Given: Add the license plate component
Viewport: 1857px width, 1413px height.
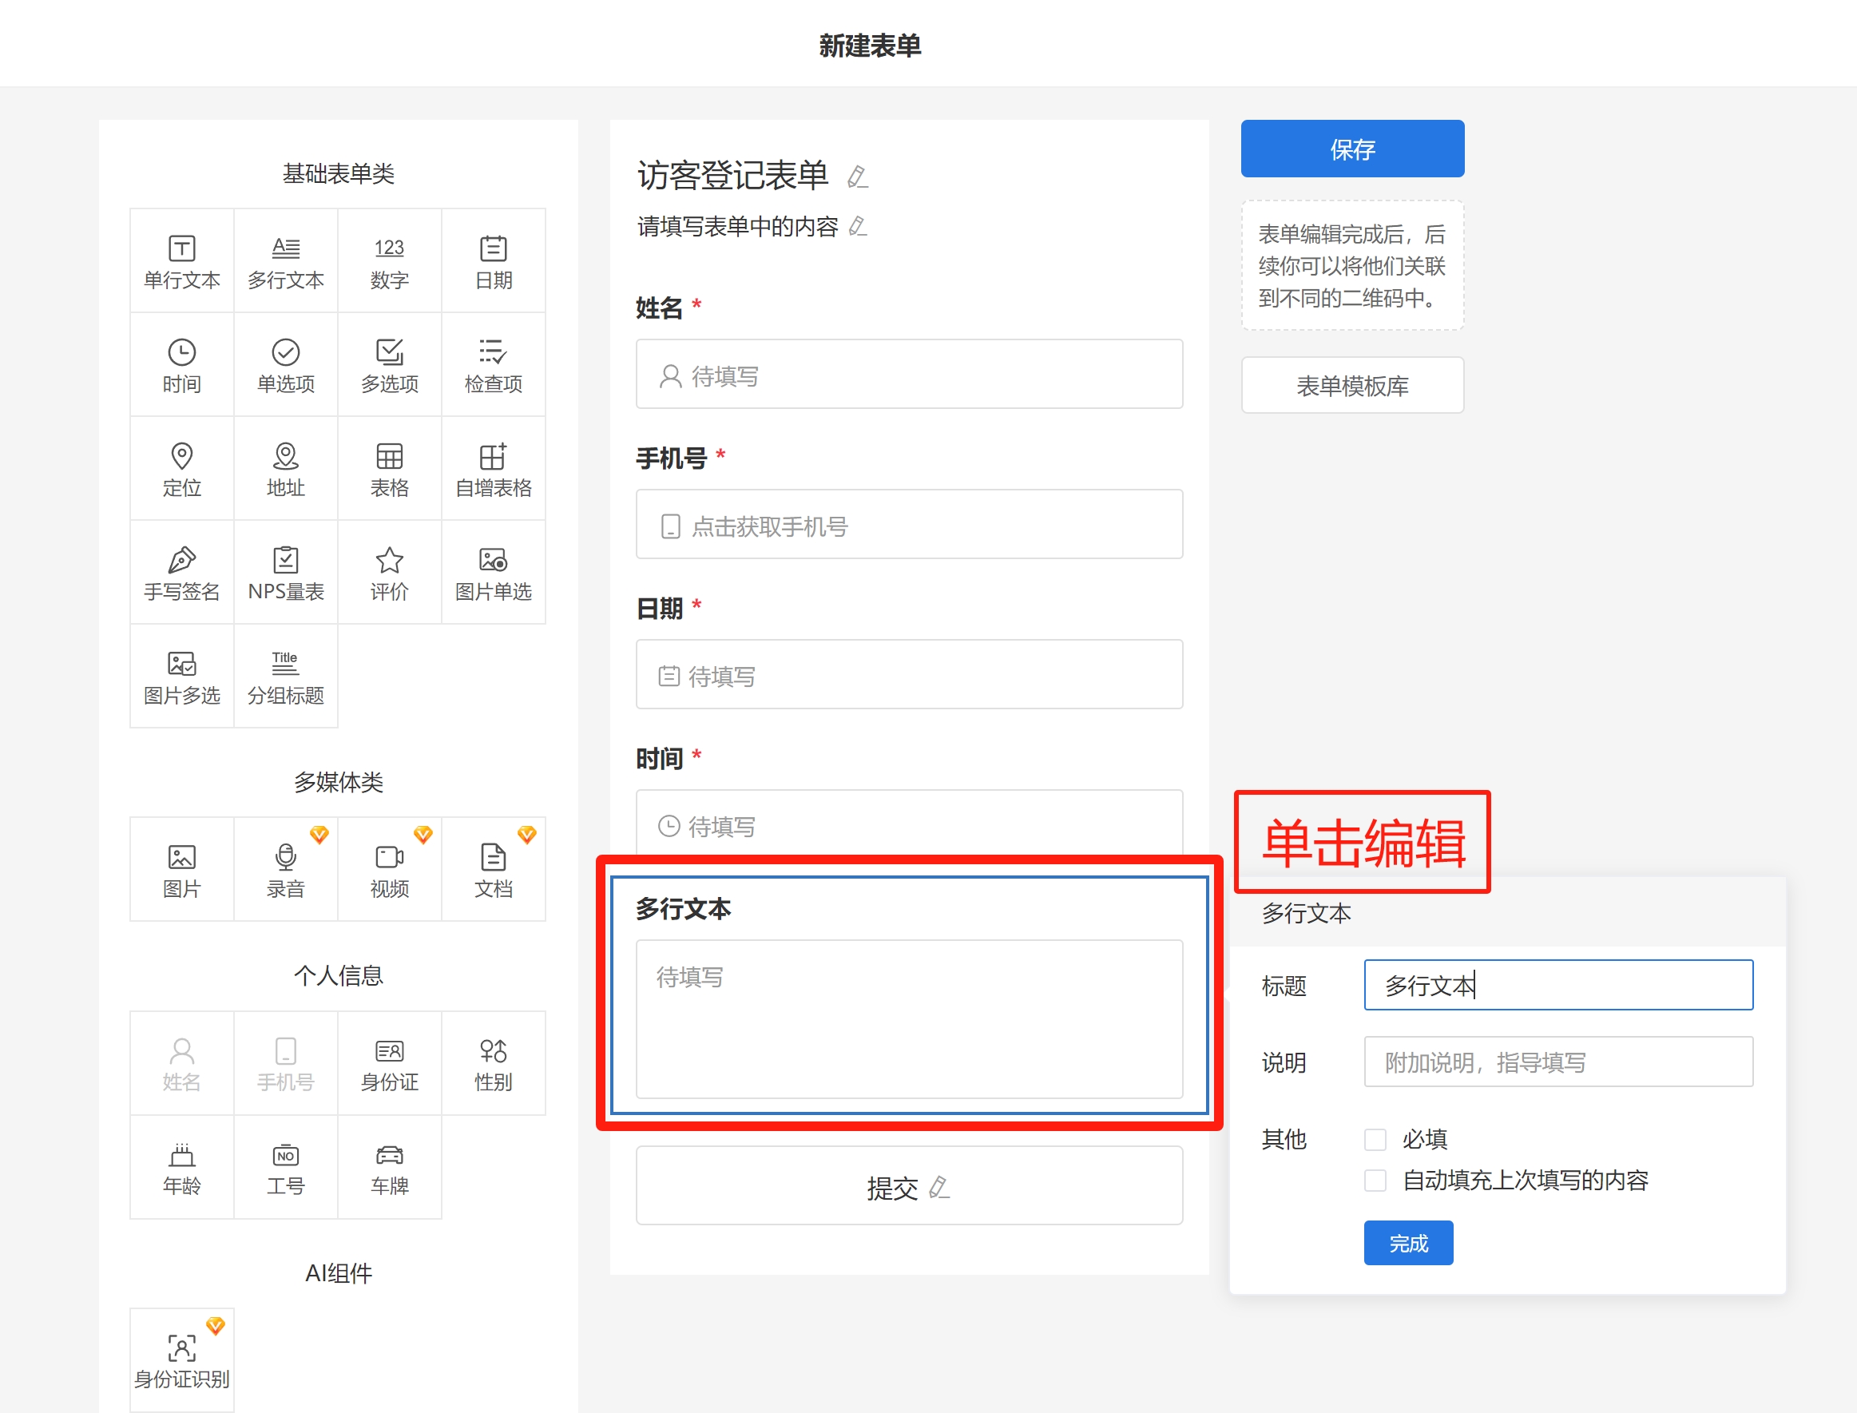Looking at the screenshot, I should 390,1168.
